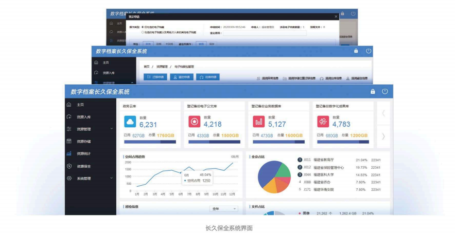This screenshot has height=236, width=455.
Task: Open the 全年 dropdown in the 巡检信息 panel
Action: coord(224,209)
